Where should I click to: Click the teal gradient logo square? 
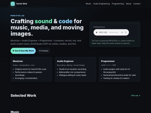pyautogui.click(x=13, y=4)
